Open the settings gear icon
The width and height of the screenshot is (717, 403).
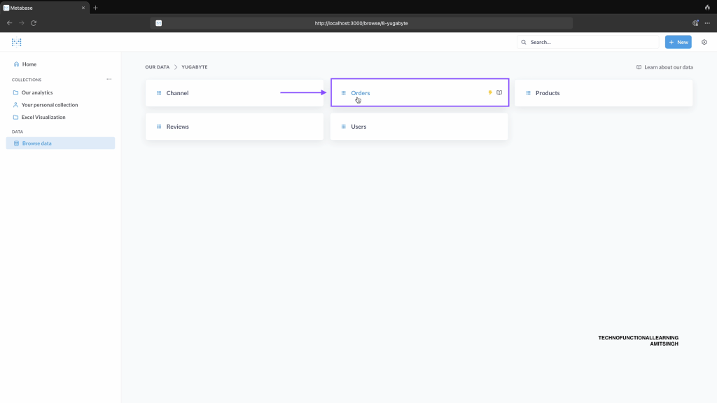coord(704,42)
